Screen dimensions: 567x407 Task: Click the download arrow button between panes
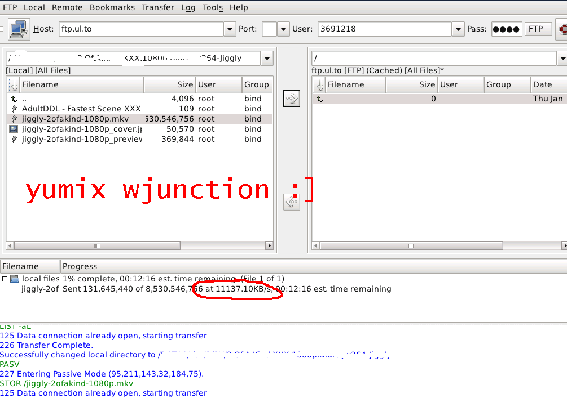coord(292,202)
